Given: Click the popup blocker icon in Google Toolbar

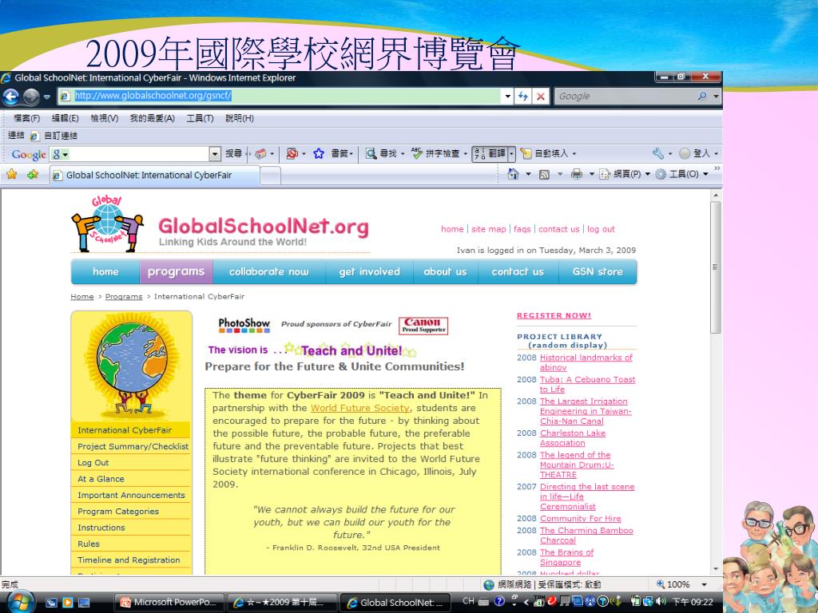Looking at the screenshot, I should 292,153.
